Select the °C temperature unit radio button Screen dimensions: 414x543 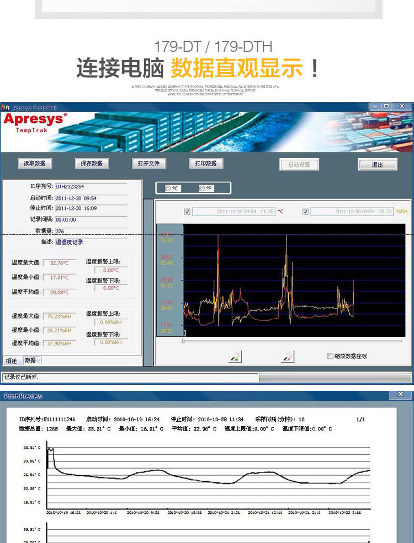click(x=168, y=189)
